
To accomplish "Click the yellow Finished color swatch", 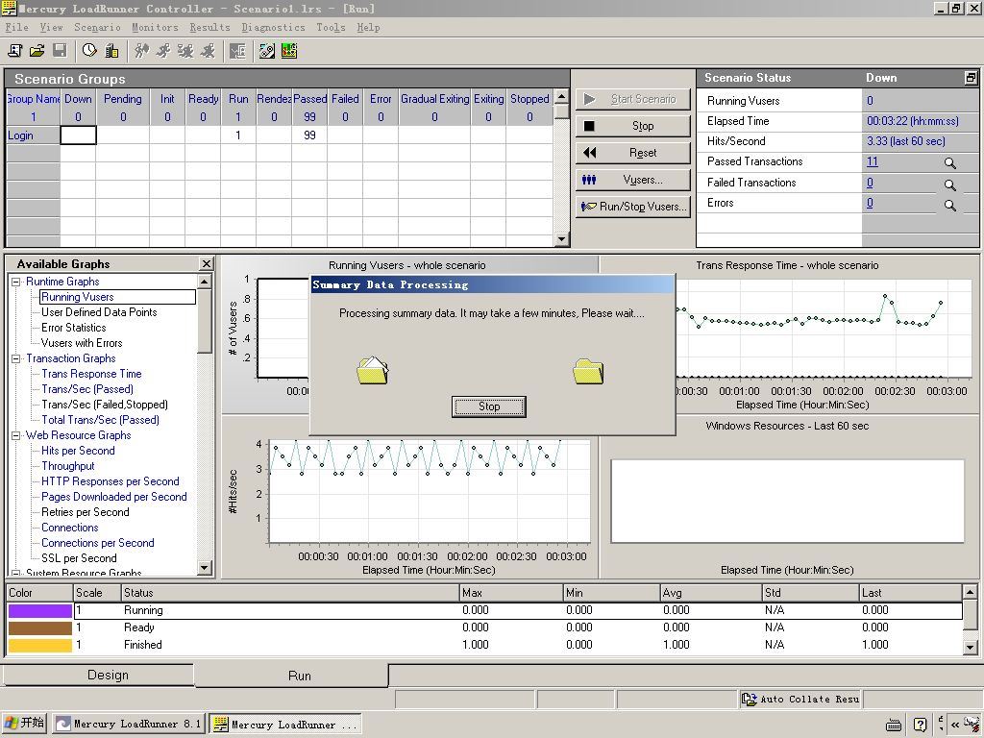I will coord(39,645).
